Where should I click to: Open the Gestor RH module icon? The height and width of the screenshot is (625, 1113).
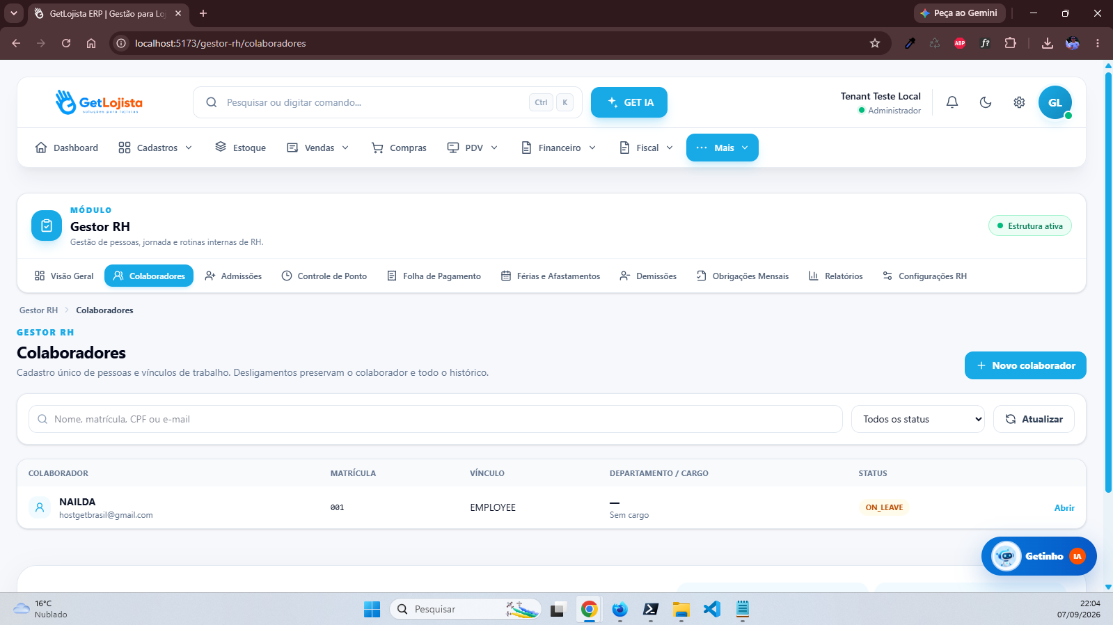pyautogui.click(x=47, y=226)
